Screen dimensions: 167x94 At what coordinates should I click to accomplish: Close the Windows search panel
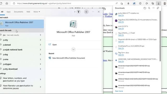(x=99, y=12)
